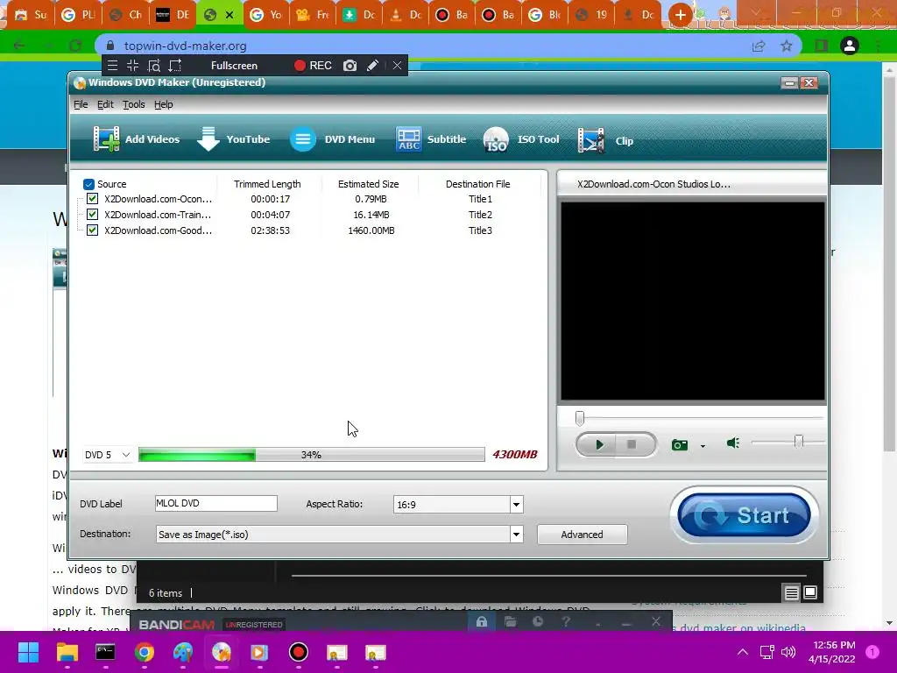The image size is (897, 673).
Task: Open Chrome from the taskbar
Action: (145, 652)
